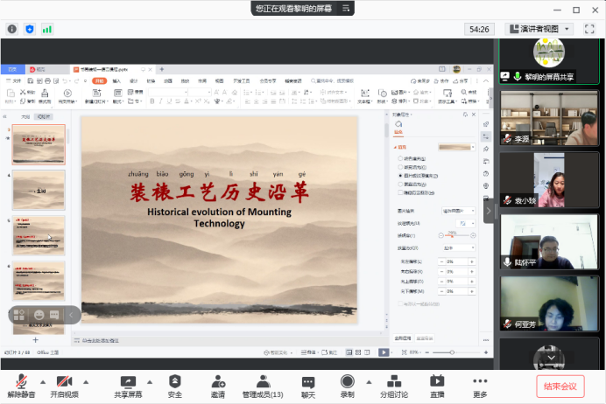
Task: Open 管理成员(13) participants panel
Action: click(x=263, y=387)
